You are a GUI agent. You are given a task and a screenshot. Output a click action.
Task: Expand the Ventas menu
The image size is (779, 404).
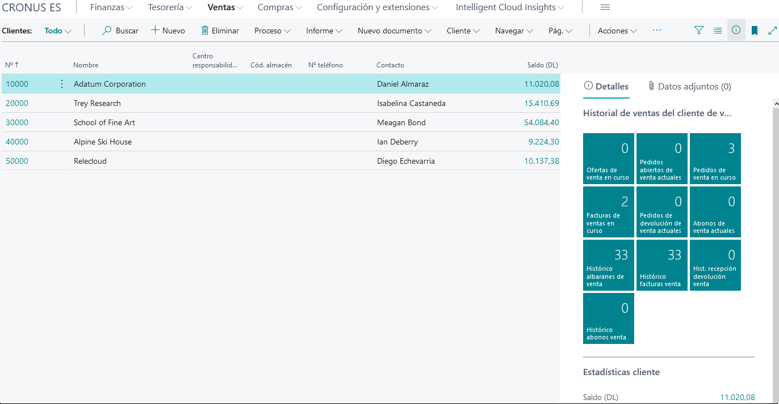225,7
